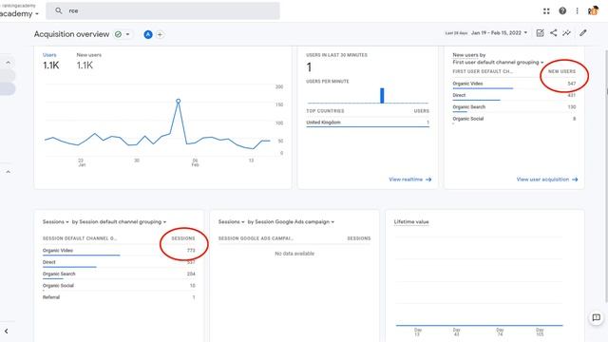Open the date range Jan 19 - Feb 15 picker
The width and height of the screenshot is (608, 342).
[x=499, y=33]
